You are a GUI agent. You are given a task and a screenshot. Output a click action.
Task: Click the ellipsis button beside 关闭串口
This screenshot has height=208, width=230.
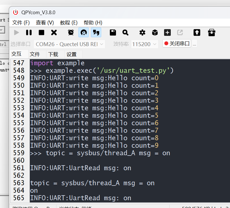(194, 44)
